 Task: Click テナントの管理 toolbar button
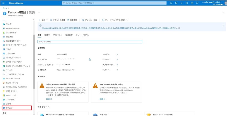click(x=57, y=20)
